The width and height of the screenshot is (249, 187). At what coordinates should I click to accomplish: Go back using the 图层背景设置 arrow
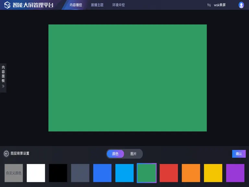pos(6,154)
